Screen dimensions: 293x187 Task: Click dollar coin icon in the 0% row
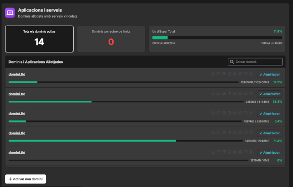[x=251, y=152]
